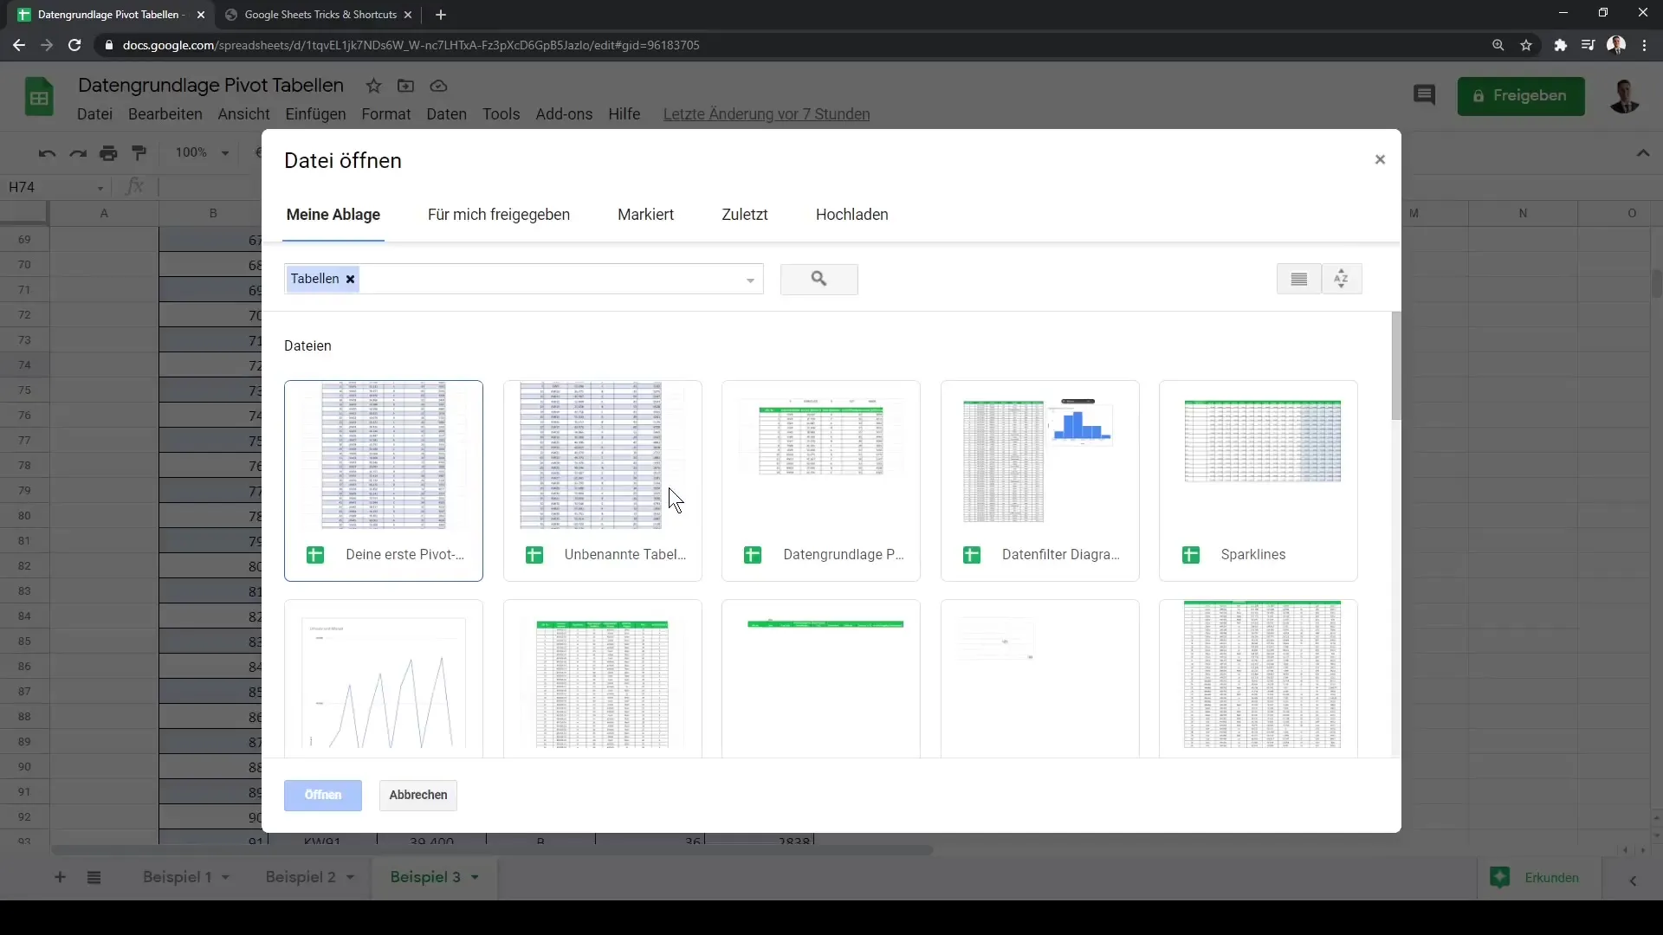Close the Datei öffnen dialog
Screen dimensions: 1663x935
(x=1380, y=159)
